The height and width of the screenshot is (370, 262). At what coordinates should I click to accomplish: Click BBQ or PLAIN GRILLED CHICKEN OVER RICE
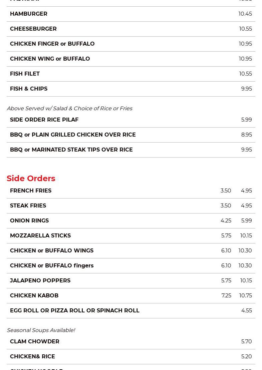[x=73, y=135]
